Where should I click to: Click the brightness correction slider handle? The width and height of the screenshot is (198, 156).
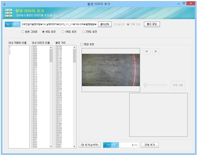145,85
